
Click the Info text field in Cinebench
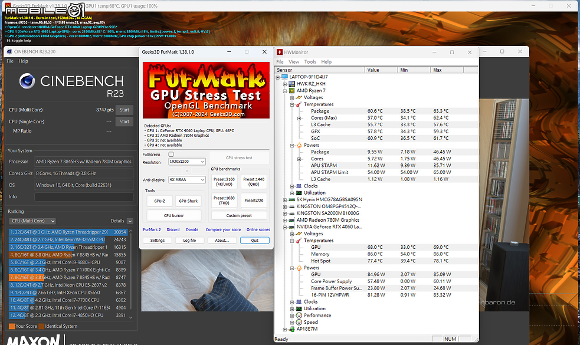(x=84, y=197)
